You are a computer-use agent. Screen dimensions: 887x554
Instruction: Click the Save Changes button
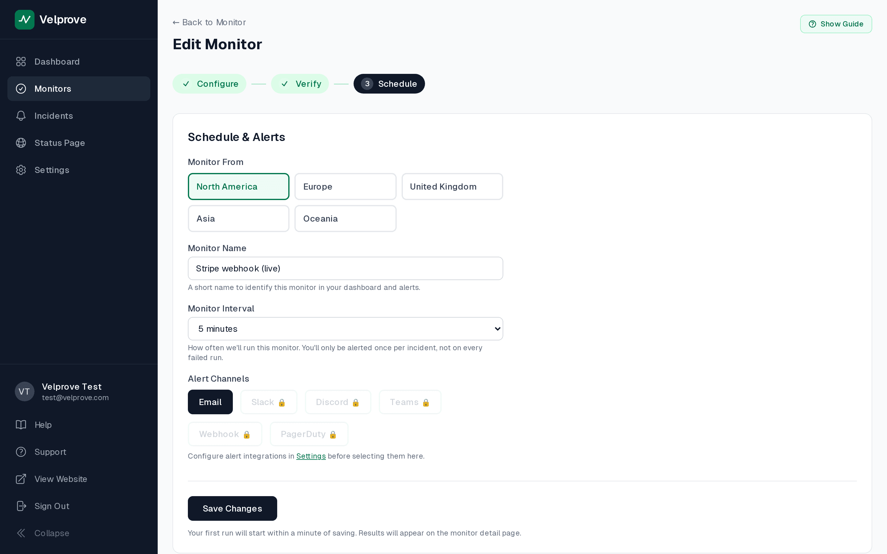click(232, 508)
